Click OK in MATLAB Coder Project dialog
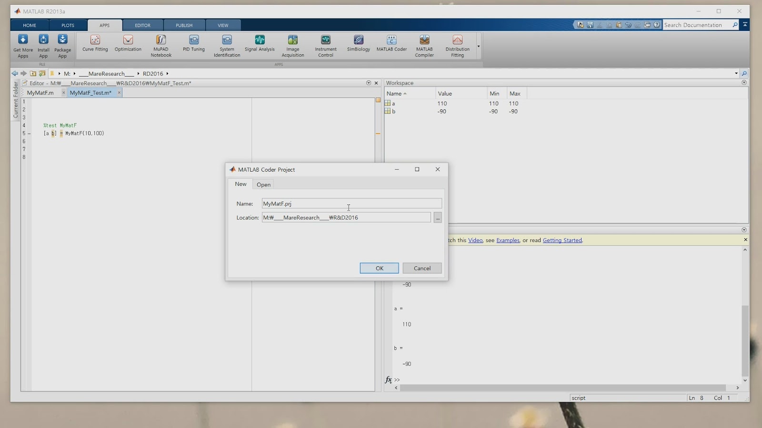Viewport: 762px width, 428px height. click(x=379, y=268)
